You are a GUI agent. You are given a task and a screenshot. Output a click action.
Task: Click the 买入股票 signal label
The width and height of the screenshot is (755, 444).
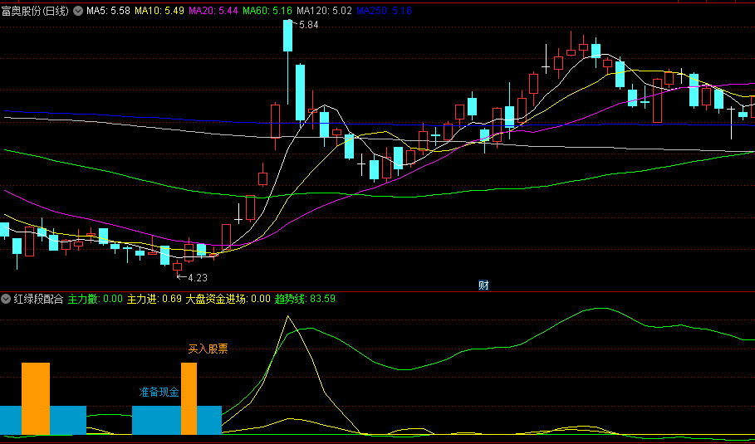[208, 349]
